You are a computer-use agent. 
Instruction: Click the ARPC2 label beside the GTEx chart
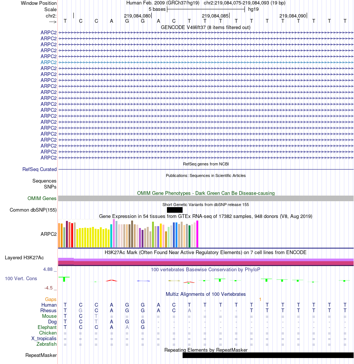tap(48, 234)
